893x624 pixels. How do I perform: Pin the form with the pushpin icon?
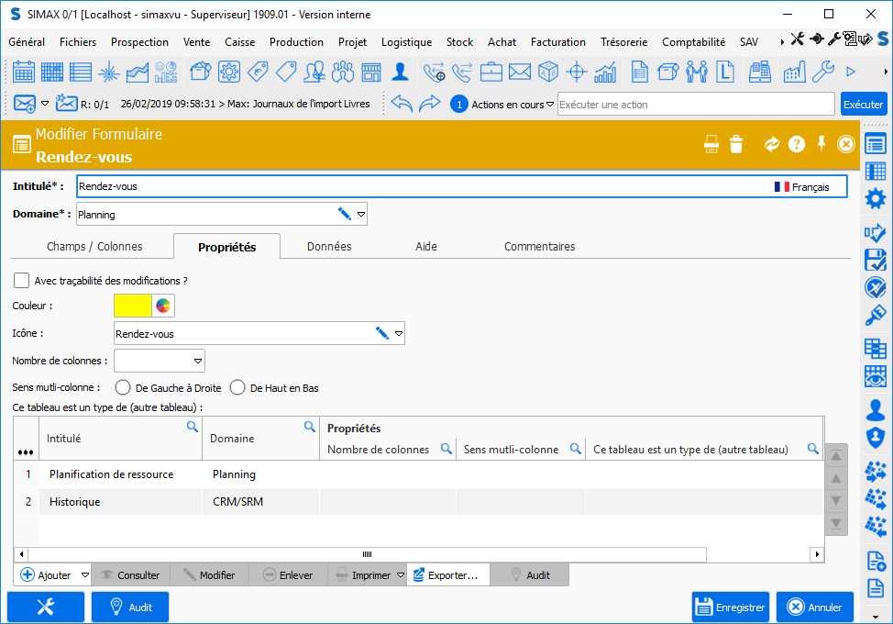pyautogui.click(x=821, y=144)
